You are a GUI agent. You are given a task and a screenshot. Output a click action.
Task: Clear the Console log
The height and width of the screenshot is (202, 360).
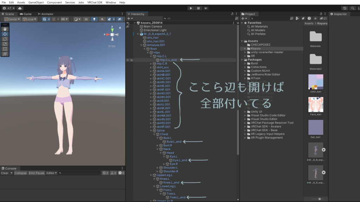click(x=5, y=173)
